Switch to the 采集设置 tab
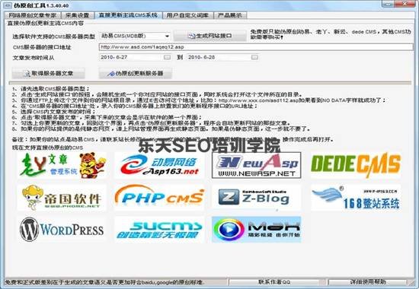This screenshot has height=289, width=419. (78, 15)
